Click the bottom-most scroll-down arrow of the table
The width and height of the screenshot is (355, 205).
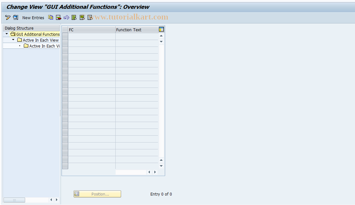161,166
